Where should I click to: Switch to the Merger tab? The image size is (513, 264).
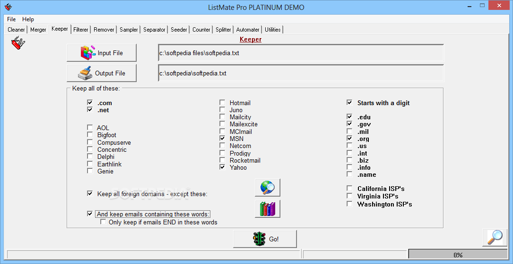click(38, 30)
